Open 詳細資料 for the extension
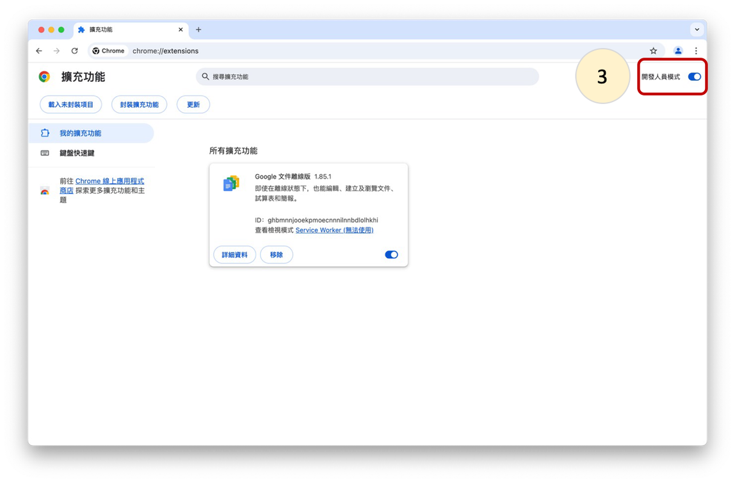Viewport: 735px width, 483px height. coord(234,254)
